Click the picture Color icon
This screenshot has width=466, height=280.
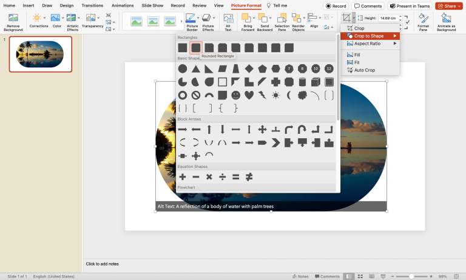55,18
